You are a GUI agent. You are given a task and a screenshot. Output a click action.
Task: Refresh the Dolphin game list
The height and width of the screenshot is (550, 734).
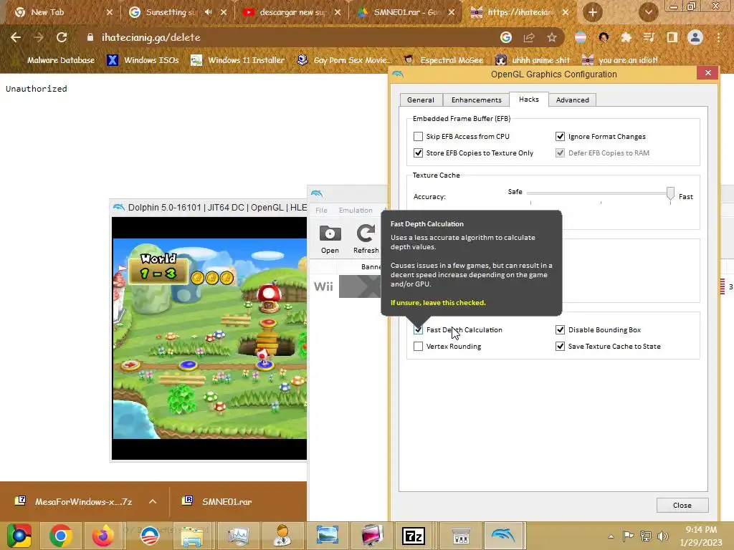(366, 239)
